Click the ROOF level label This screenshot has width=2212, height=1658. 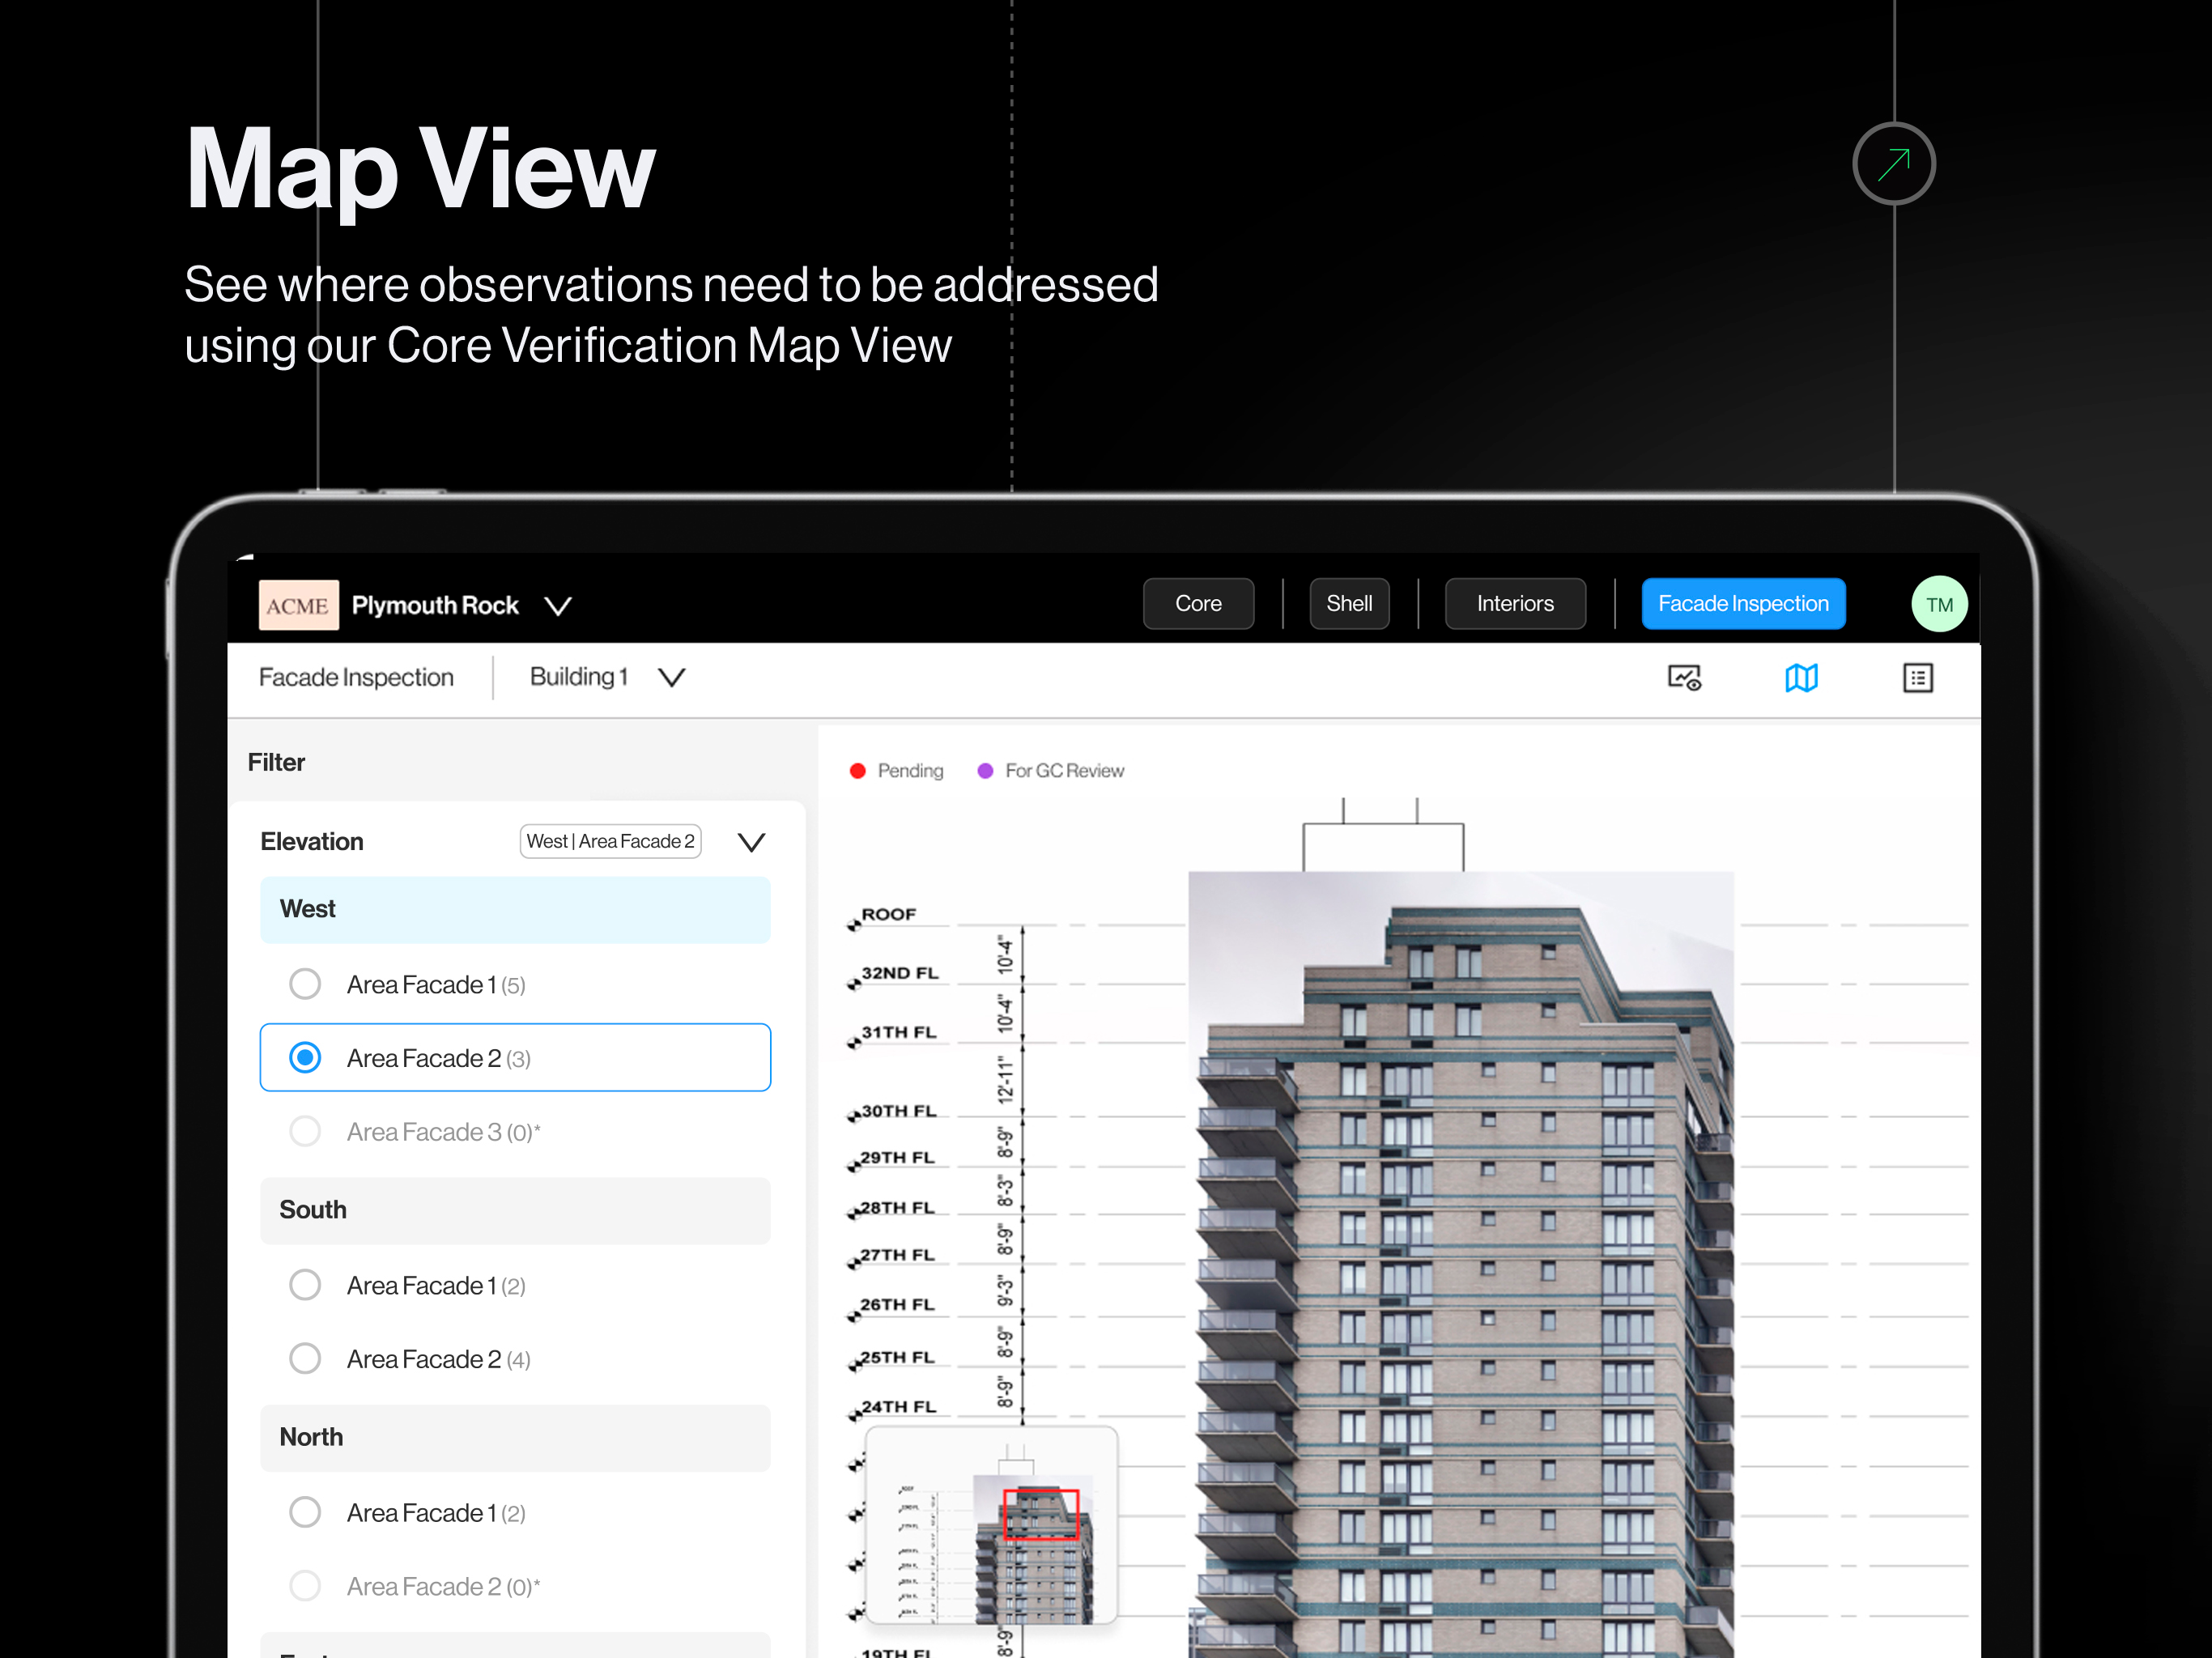pyautogui.click(x=889, y=914)
